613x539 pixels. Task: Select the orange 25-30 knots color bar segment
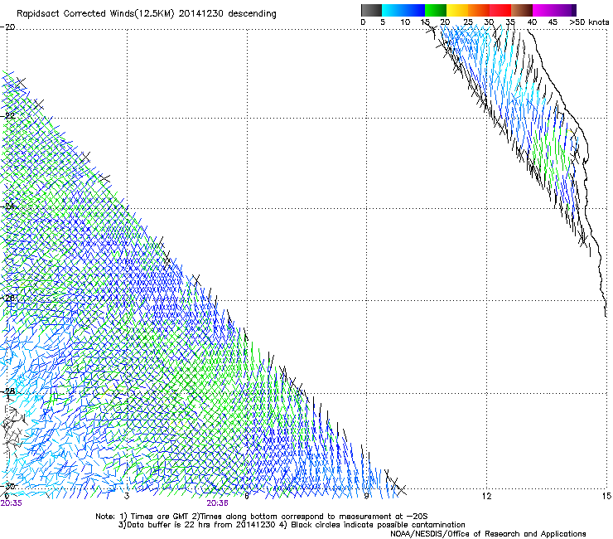479,10
